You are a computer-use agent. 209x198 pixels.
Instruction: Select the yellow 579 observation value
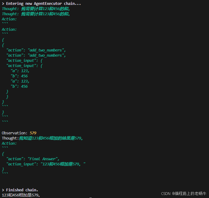[33, 133]
